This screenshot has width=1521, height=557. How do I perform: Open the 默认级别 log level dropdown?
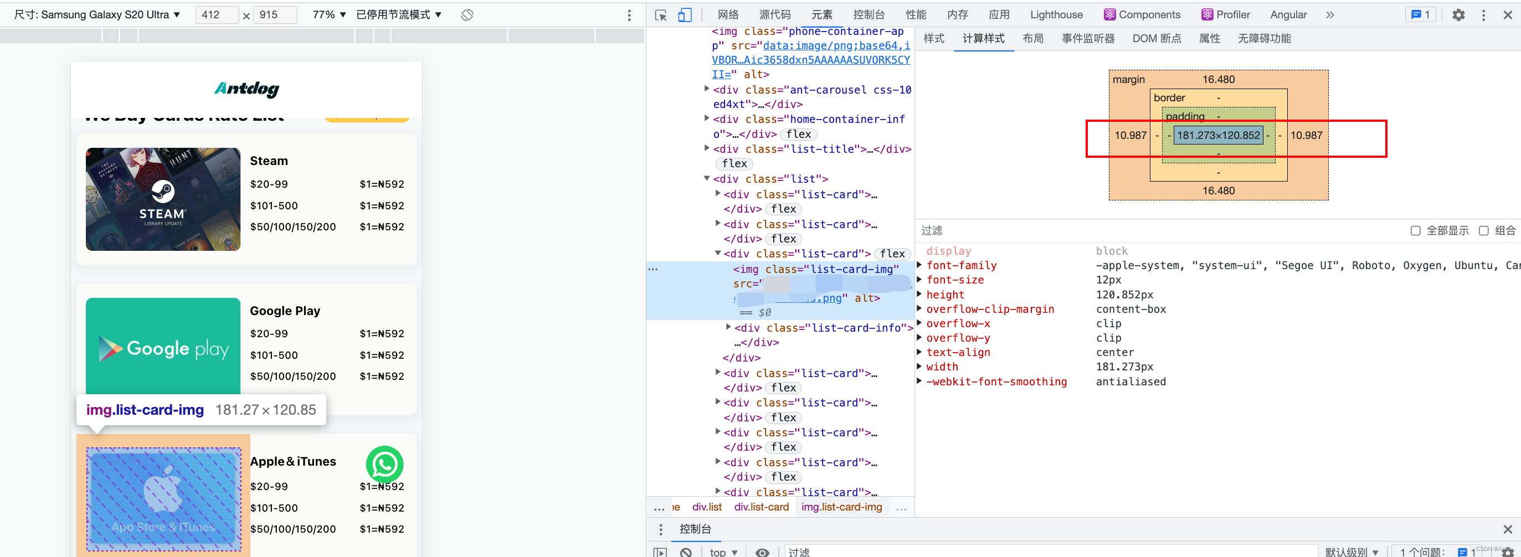1352,552
